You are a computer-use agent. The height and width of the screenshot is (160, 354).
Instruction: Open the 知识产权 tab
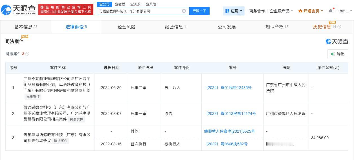277,27
